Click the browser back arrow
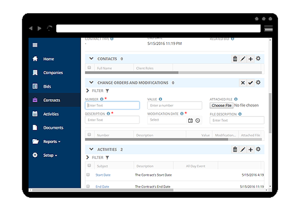301x200 pixels. click(31, 28)
